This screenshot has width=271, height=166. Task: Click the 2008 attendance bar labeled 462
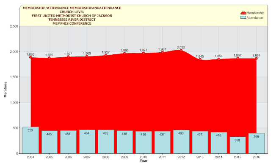pos(106,141)
